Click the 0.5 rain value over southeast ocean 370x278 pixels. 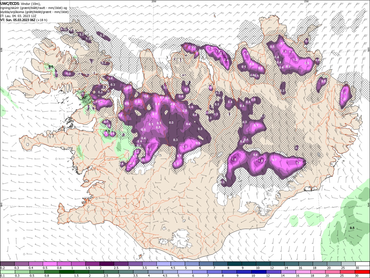coord(352,228)
